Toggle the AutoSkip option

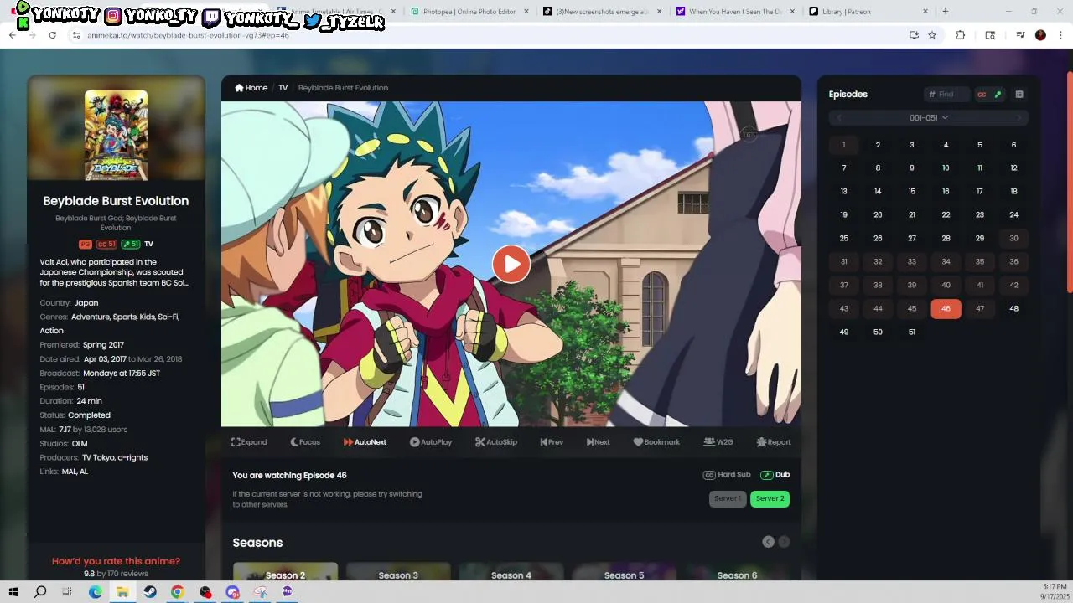point(496,442)
